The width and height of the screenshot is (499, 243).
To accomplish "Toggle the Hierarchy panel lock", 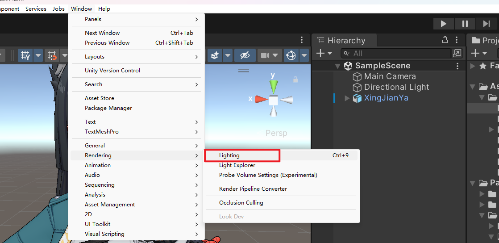I will [444, 40].
